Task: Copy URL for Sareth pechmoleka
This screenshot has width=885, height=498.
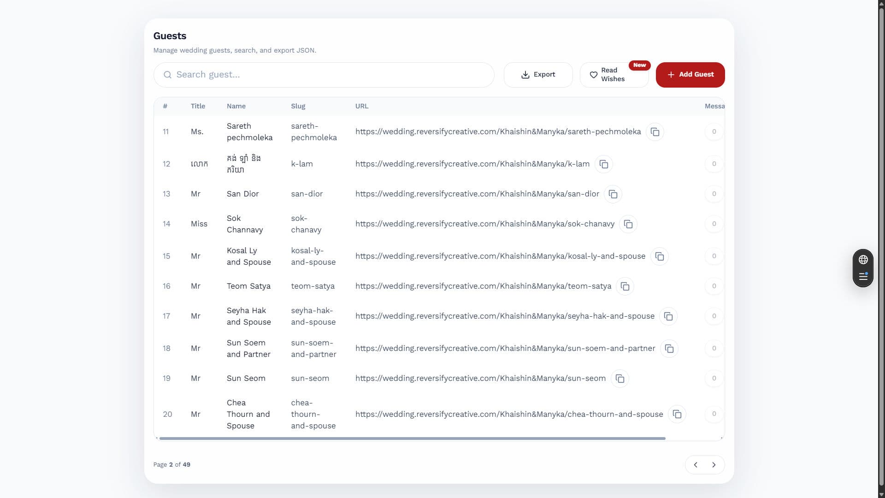Action: tap(655, 132)
